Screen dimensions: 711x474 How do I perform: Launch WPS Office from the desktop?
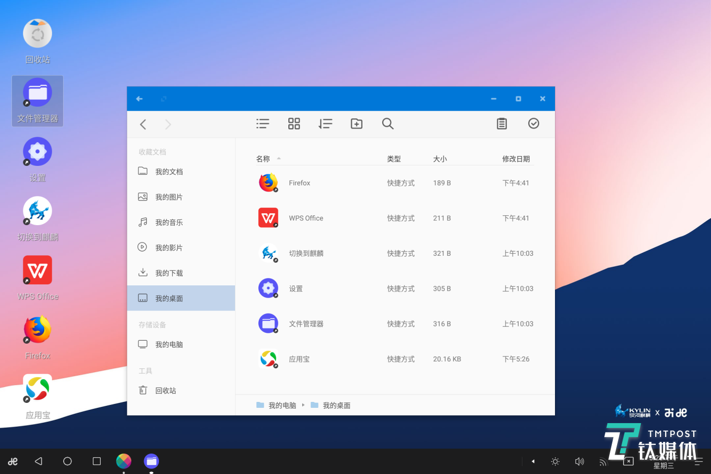(x=37, y=270)
